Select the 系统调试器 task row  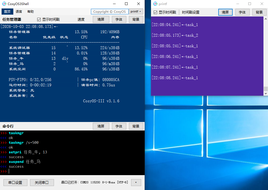[64, 48]
